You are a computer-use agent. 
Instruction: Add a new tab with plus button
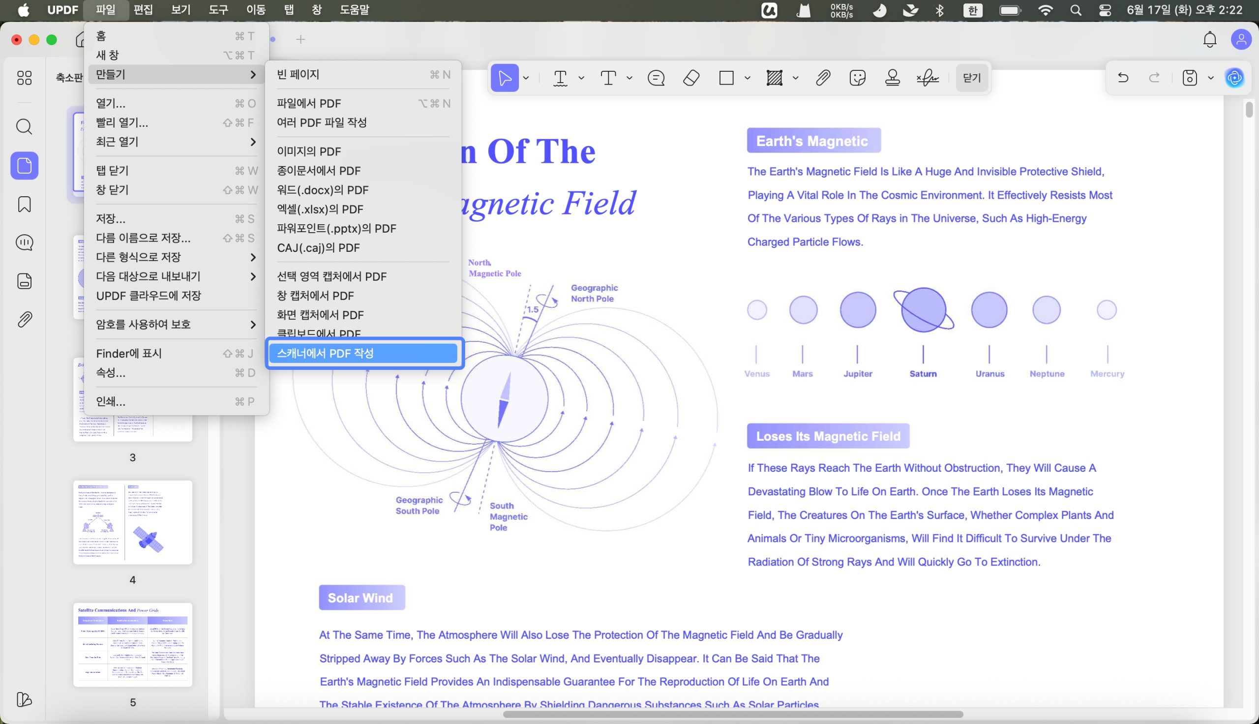[300, 39]
